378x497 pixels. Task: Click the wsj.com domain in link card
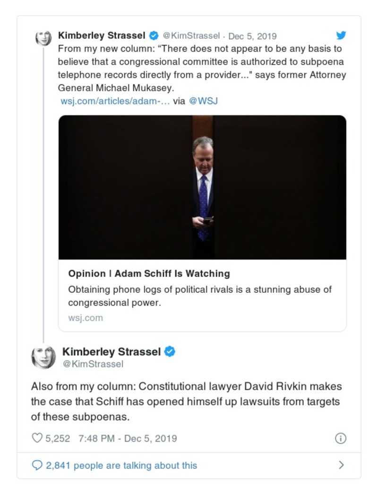pyautogui.click(x=86, y=318)
